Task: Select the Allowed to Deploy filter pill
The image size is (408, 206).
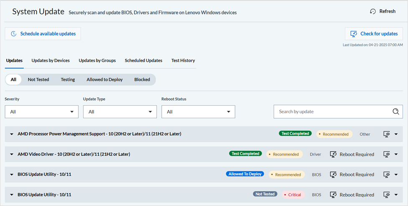Action: coord(104,79)
